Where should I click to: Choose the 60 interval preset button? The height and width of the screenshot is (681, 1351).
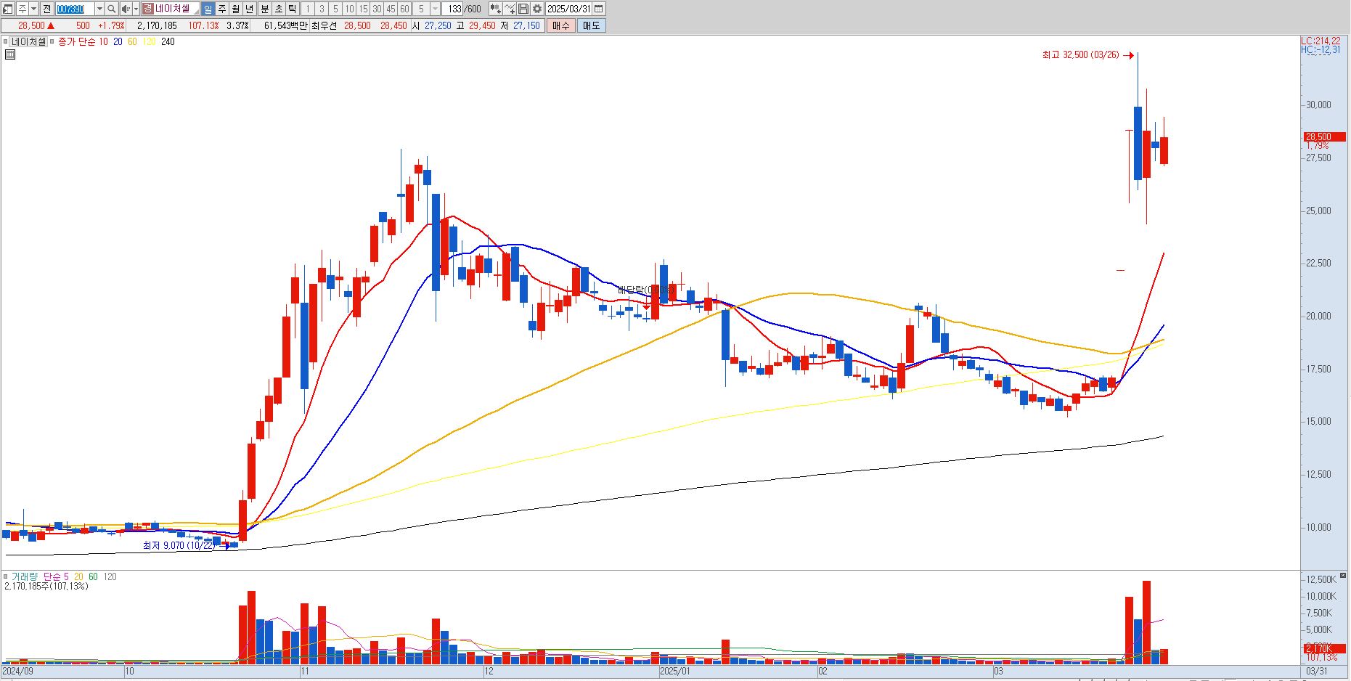404,9
